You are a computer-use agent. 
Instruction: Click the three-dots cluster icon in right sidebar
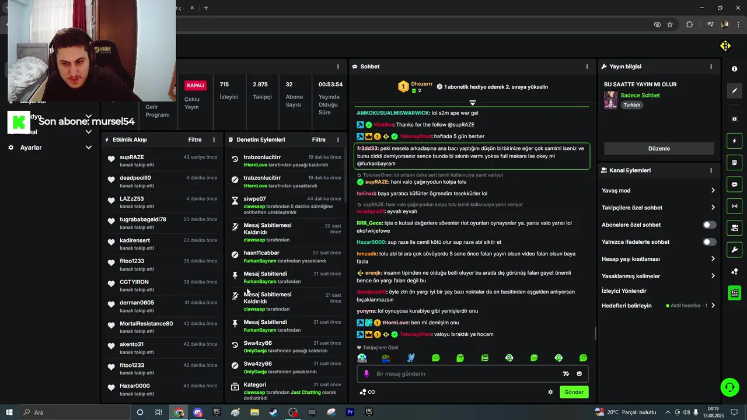pyautogui.click(x=734, y=271)
